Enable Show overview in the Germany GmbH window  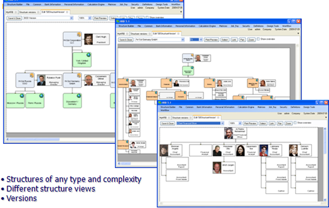tap(258, 39)
